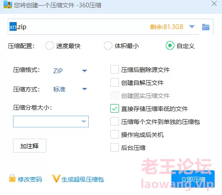Enable 压缩每个文件到单独的压缩包 option
Viewport: 222px width, 195px height.
(115, 121)
